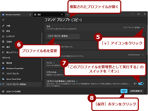Click the 保存 button
This screenshot has width=148, height=111.
pyautogui.click(x=124, y=91)
